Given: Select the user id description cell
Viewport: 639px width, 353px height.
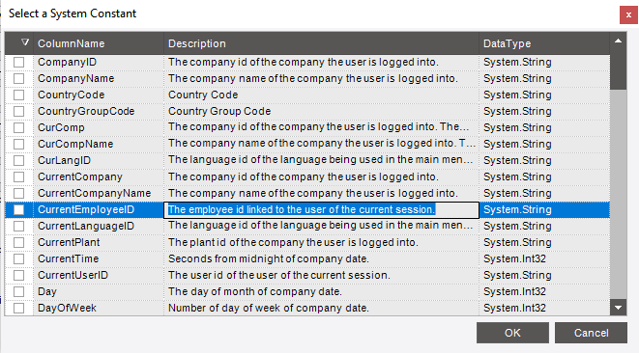Looking at the screenshot, I should click(x=321, y=275).
